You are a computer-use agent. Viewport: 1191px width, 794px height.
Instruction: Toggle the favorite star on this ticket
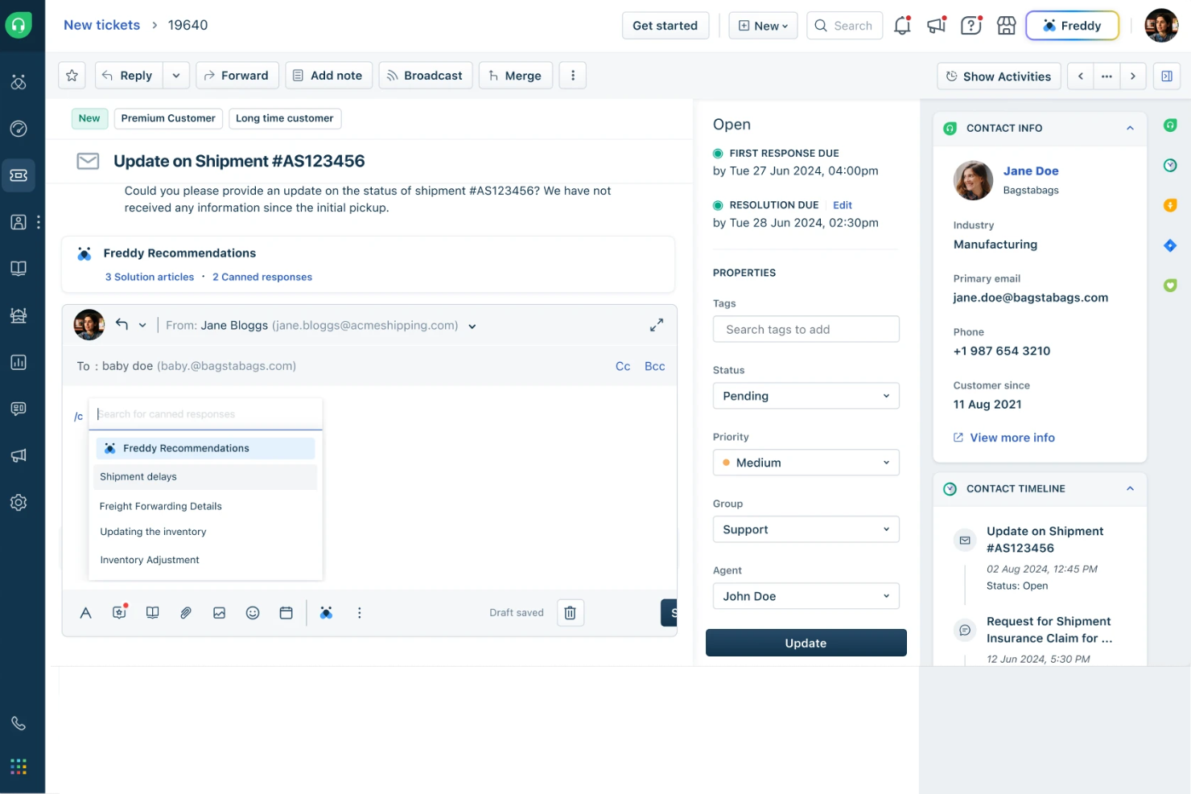pyautogui.click(x=72, y=75)
